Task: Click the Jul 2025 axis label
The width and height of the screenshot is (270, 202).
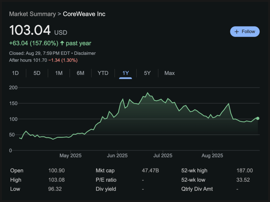Action: 163,155
